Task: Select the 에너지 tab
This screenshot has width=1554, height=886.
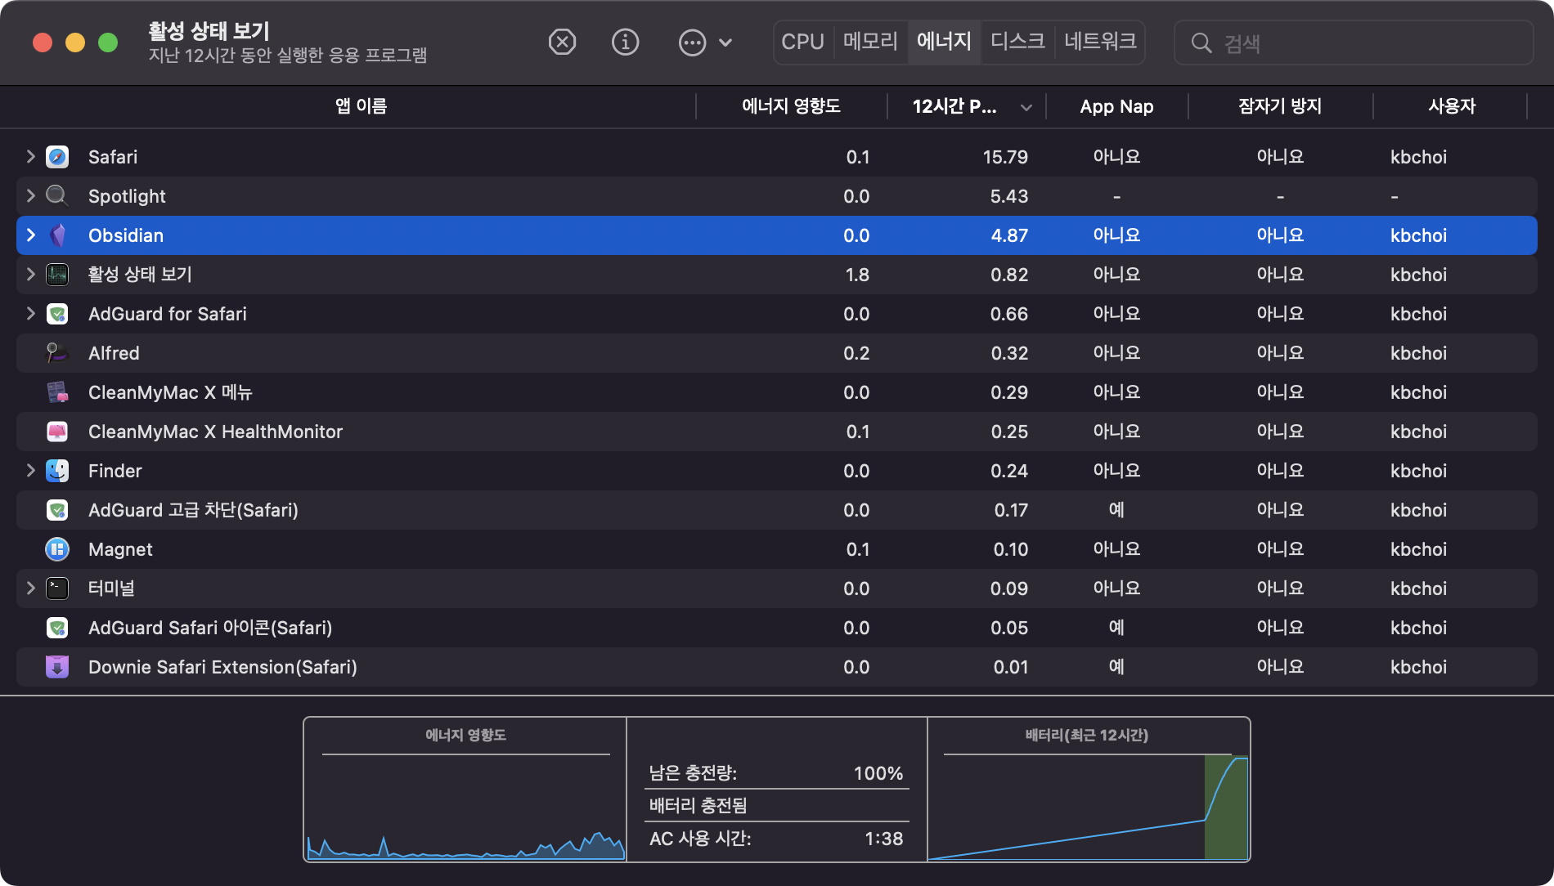Action: (944, 42)
